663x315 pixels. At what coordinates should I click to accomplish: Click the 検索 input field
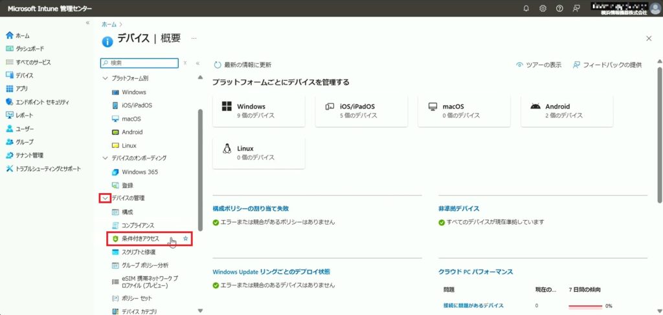click(140, 63)
